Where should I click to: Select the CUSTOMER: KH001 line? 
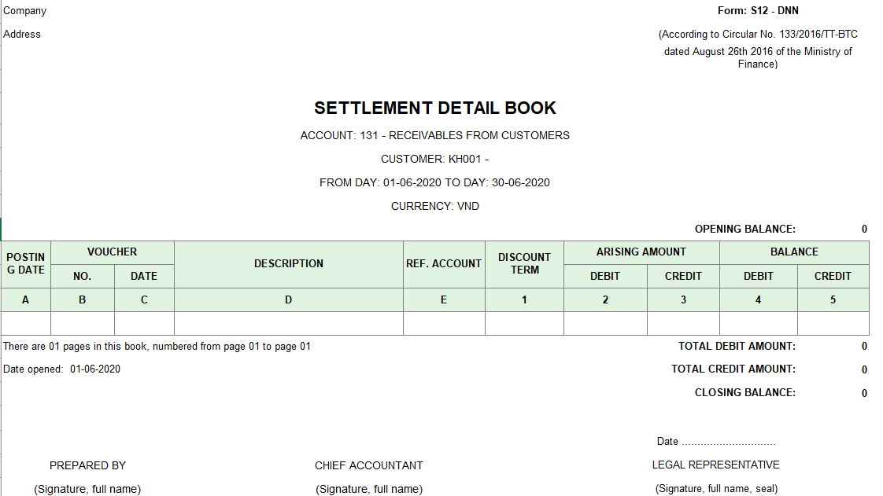click(434, 159)
